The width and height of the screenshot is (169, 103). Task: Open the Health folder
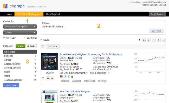click(7, 72)
